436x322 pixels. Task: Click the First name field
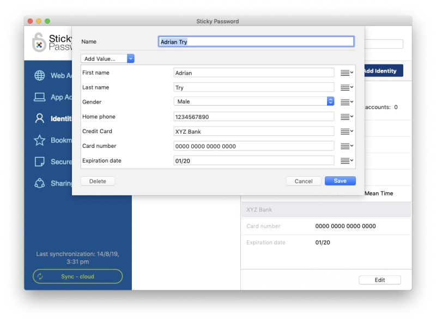tap(254, 73)
